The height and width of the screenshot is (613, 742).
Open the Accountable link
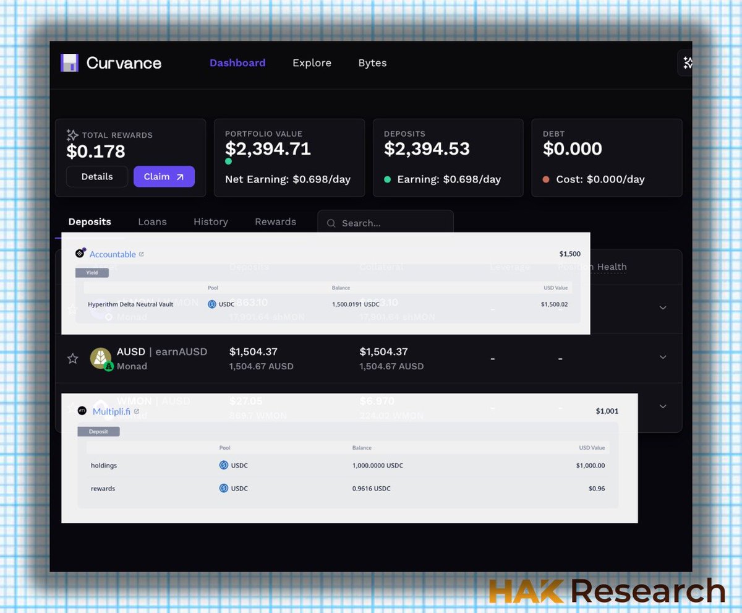click(x=113, y=254)
